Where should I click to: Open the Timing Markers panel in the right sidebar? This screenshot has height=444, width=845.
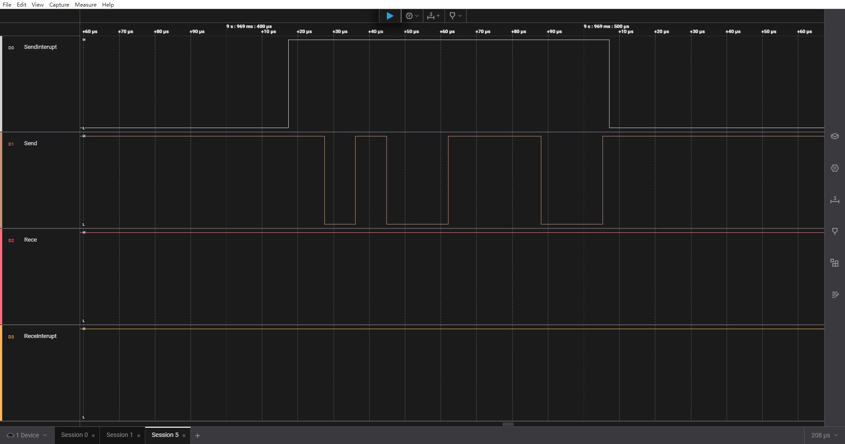[834, 231]
